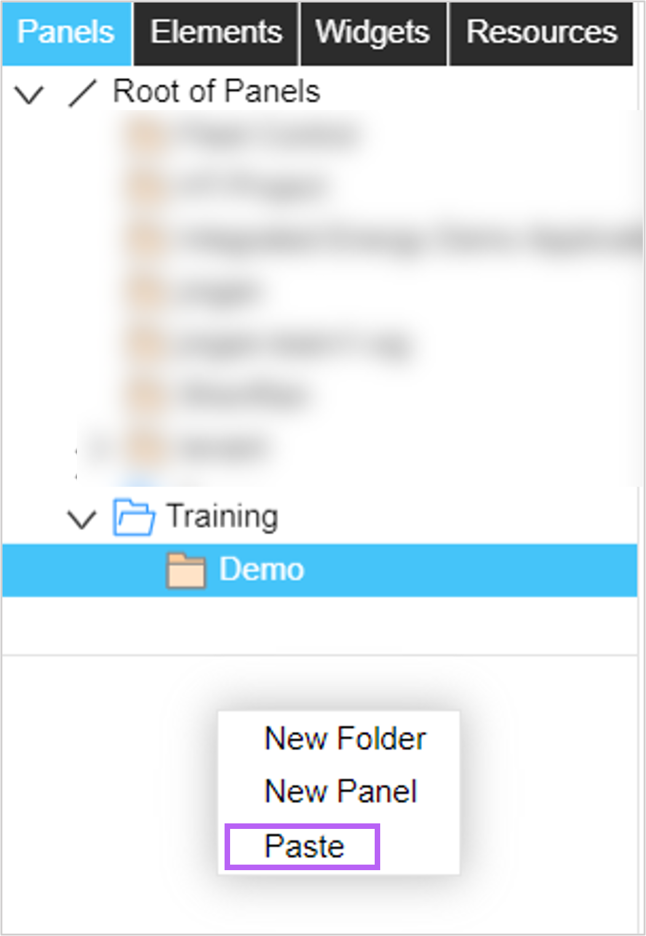This screenshot has width=646, height=936.
Task: Choose New Folder from context menu
Action: click(x=345, y=738)
